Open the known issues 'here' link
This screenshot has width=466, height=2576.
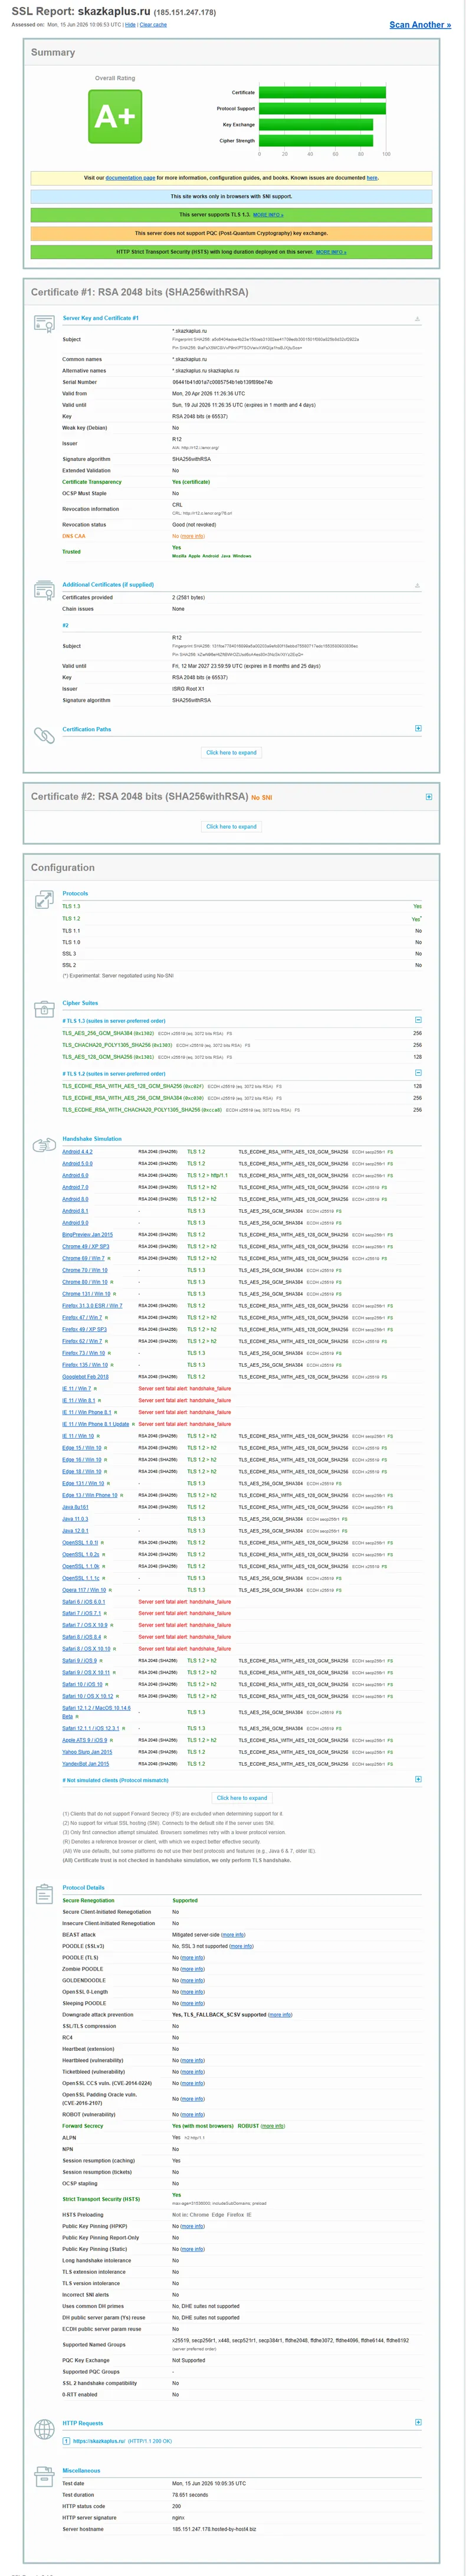(x=371, y=178)
